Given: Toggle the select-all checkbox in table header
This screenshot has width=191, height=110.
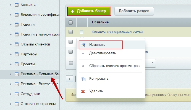Looking at the screenshot, I should 71,22.
